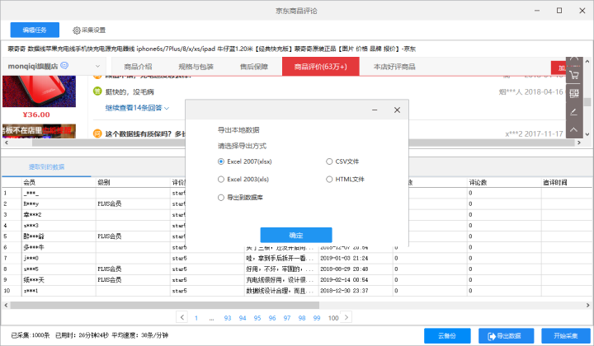Viewport: 594px width, 346px height.
Task: Click the chat icon beside monqiqi旗舰店
Action: [x=64, y=65]
